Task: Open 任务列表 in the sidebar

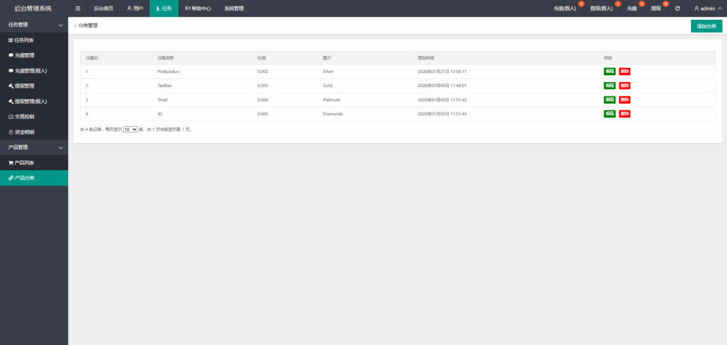Action: (x=24, y=40)
